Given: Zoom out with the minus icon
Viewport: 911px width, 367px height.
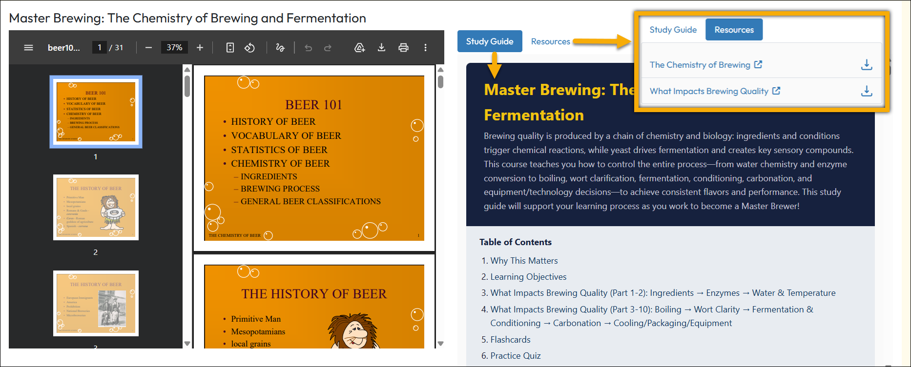Looking at the screenshot, I should tap(149, 47).
